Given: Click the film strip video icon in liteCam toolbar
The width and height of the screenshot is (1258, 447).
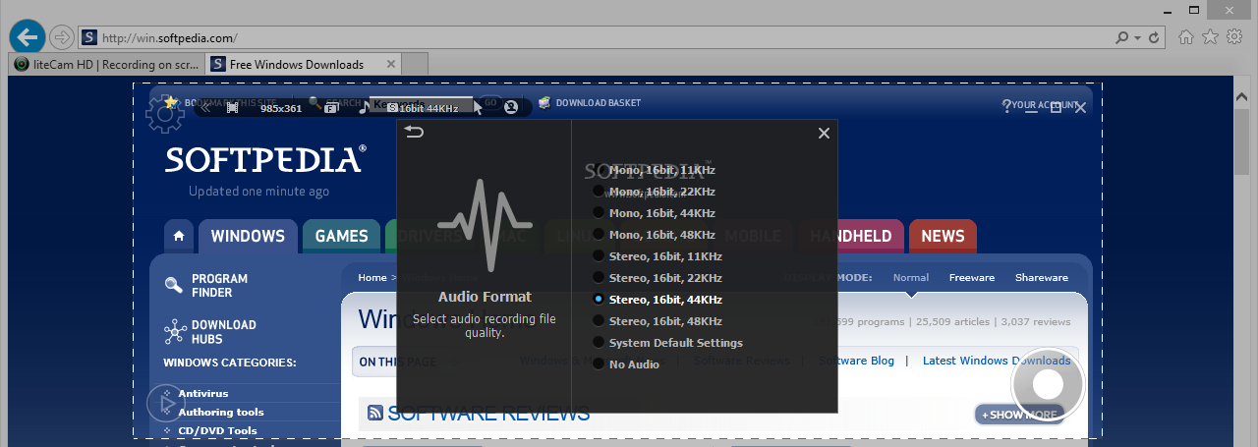Looking at the screenshot, I should click(233, 108).
